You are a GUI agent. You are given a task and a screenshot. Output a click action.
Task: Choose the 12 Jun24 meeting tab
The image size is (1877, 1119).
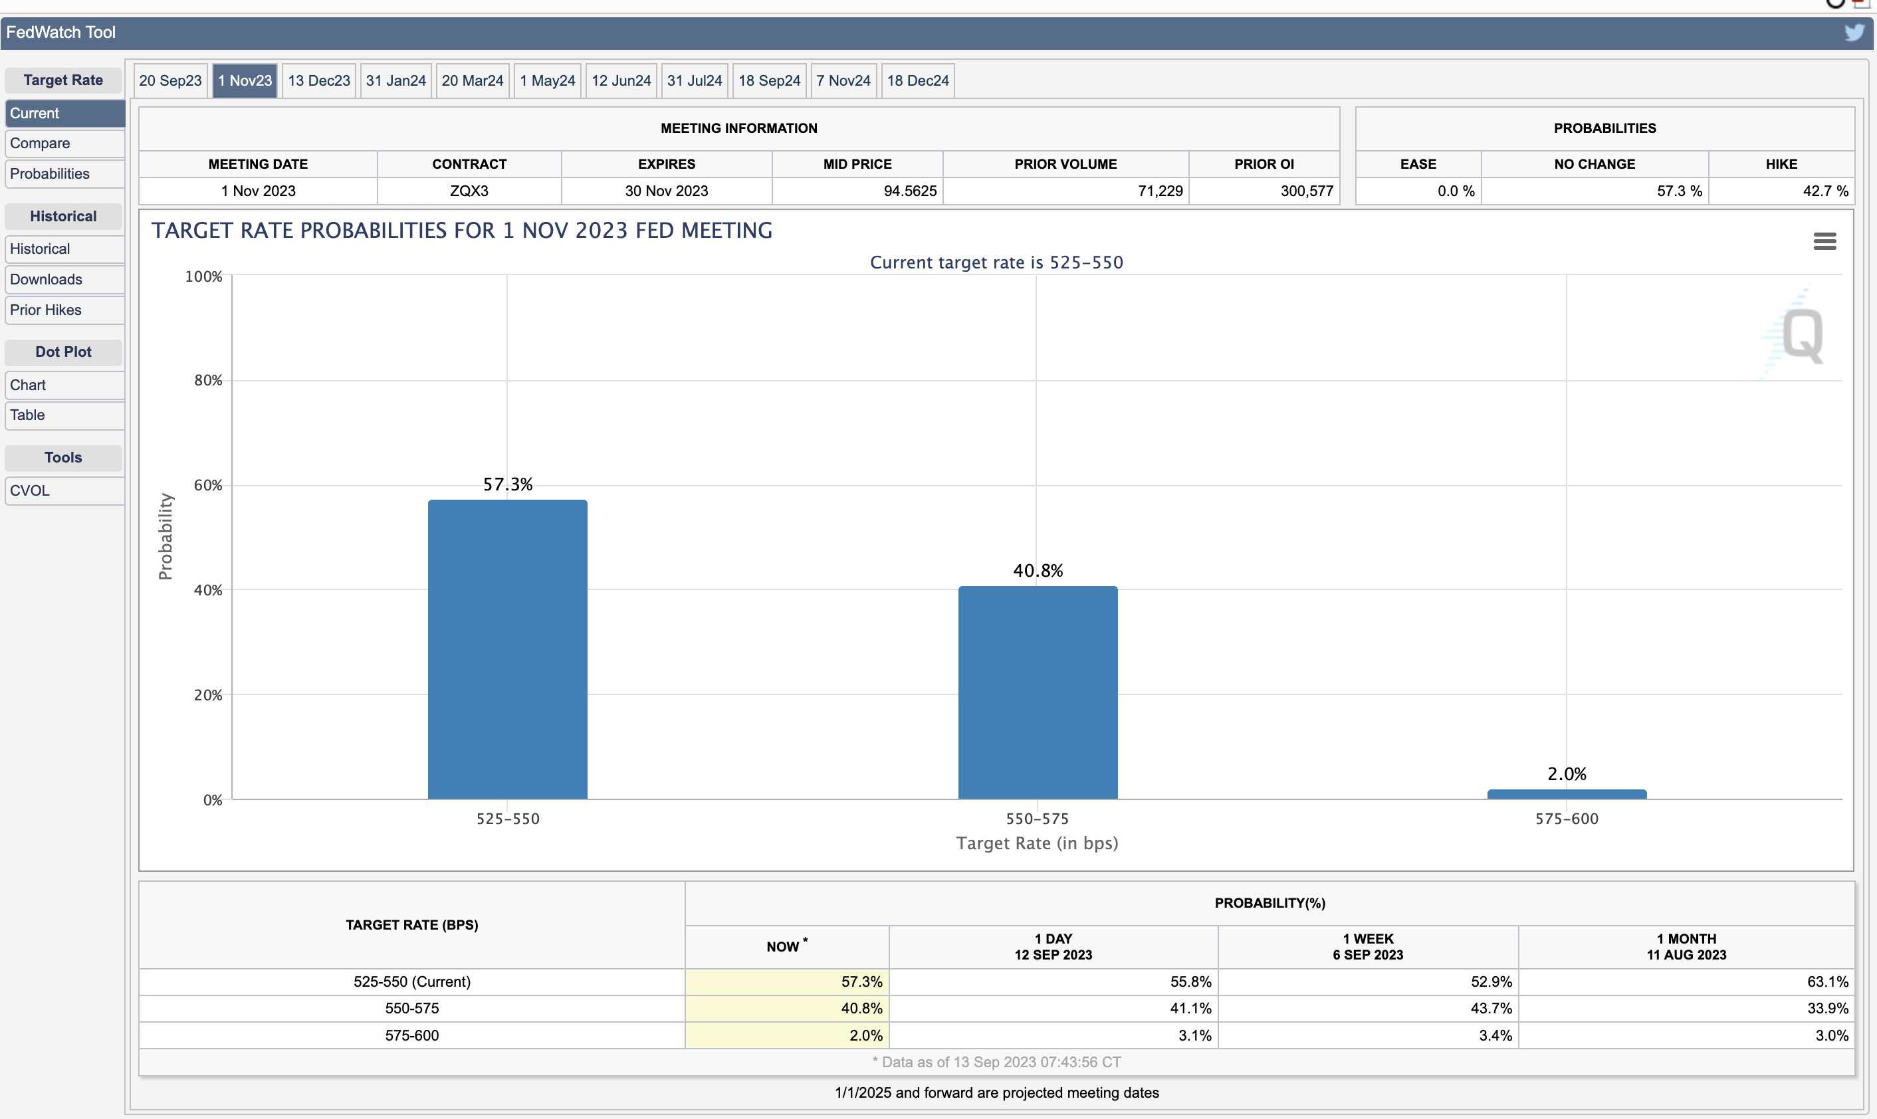tap(621, 80)
